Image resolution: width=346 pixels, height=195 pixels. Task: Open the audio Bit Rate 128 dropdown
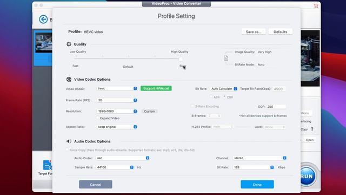coord(254,167)
